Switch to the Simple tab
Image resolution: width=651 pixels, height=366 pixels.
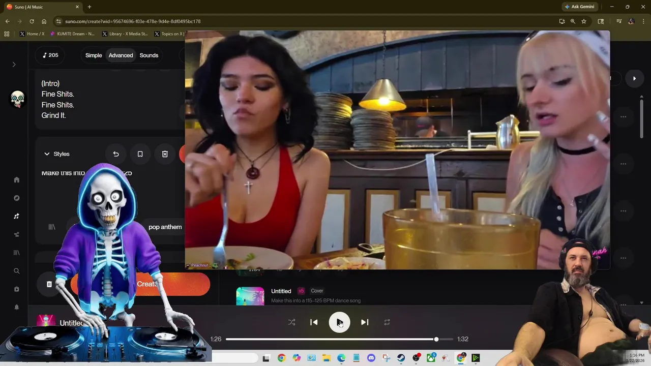[x=94, y=55]
